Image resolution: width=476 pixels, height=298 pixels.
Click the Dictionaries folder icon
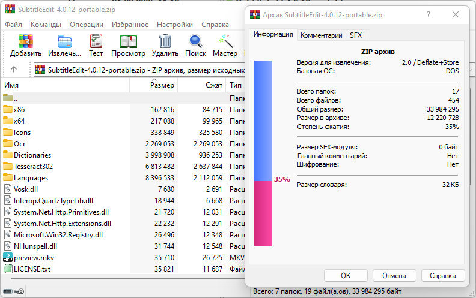coord(8,155)
